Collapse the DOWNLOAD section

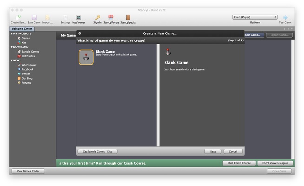pos(12,47)
